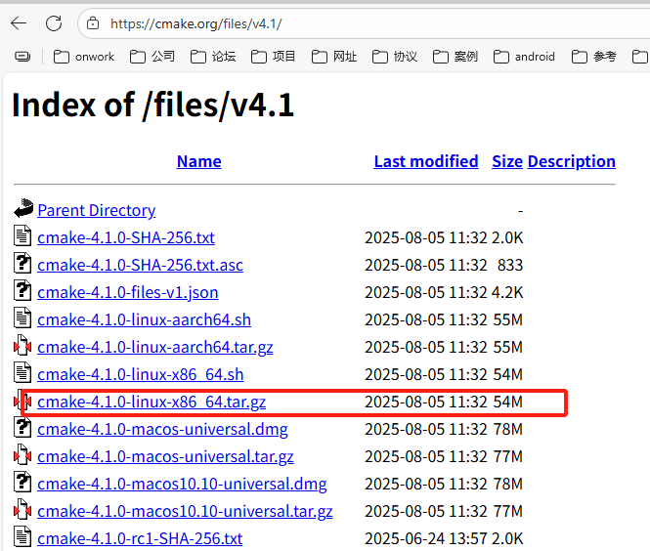Download cmake-4.1.0-macos10.10-universal.tar.gz
The image size is (650, 551).
(185, 511)
